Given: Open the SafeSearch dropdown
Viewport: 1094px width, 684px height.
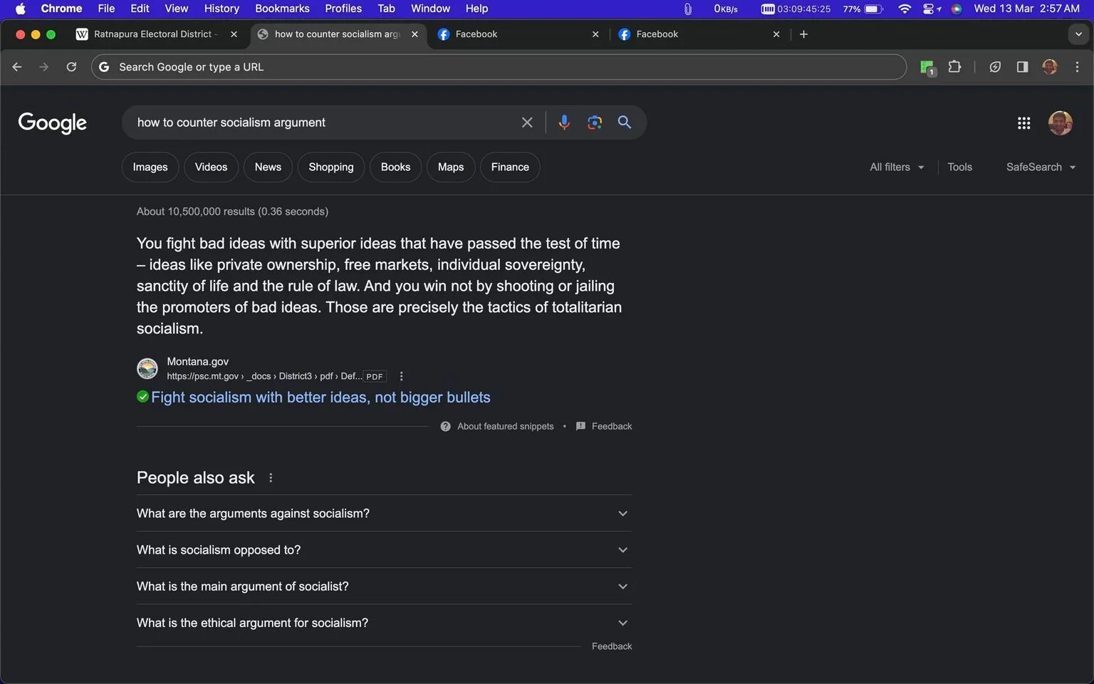Looking at the screenshot, I should [1041, 167].
